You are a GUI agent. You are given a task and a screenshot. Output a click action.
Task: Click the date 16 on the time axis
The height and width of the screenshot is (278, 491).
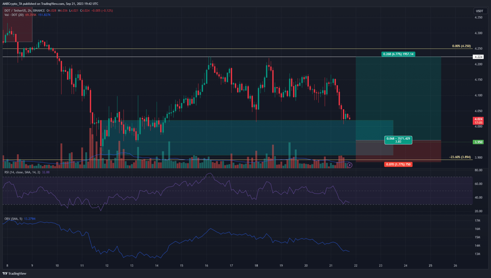(207, 266)
